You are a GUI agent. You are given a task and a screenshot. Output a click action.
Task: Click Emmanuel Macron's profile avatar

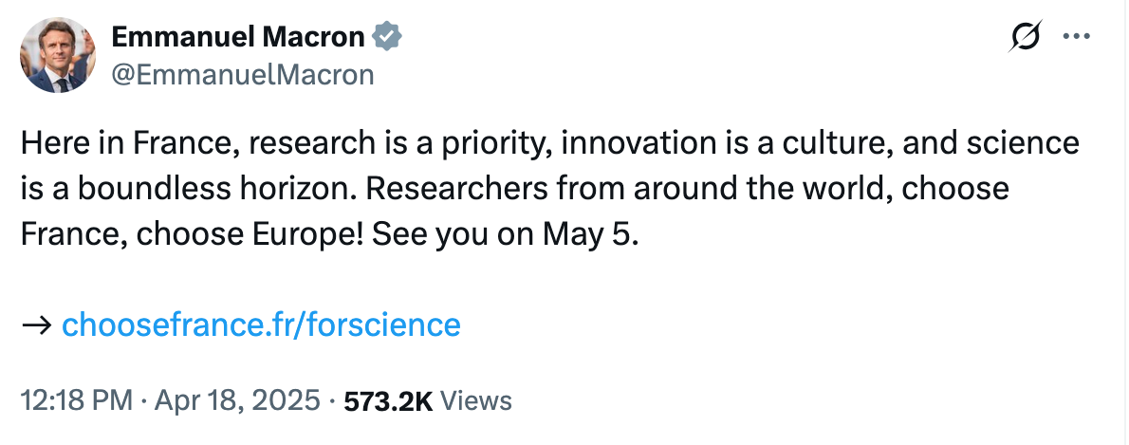click(57, 55)
